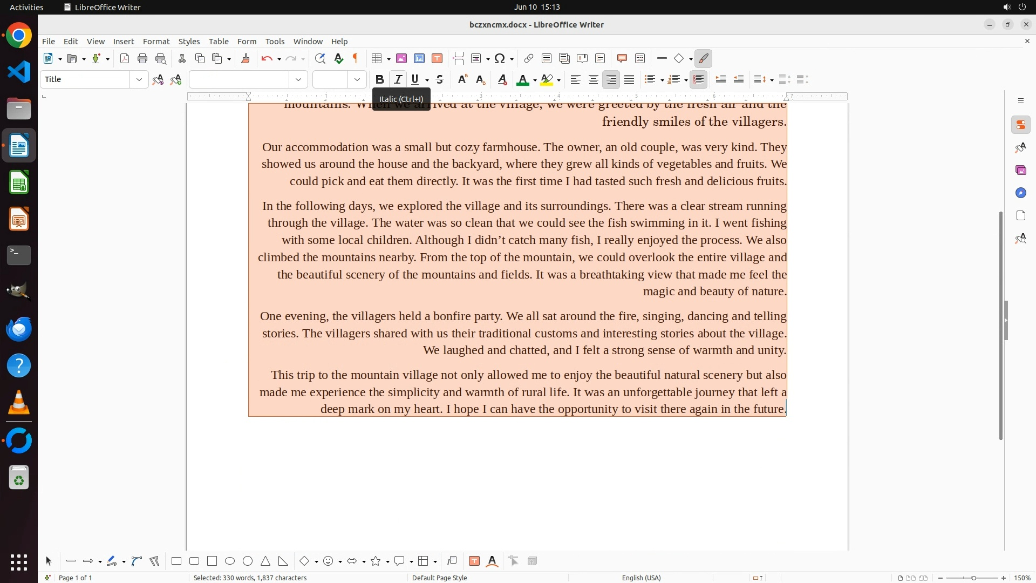Select the Ellipse drawing tool
1036x583 pixels.
coord(230,561)
